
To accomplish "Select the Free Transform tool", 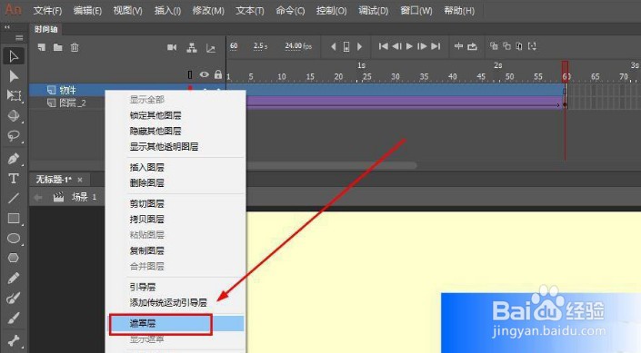I will pos(14,96).
